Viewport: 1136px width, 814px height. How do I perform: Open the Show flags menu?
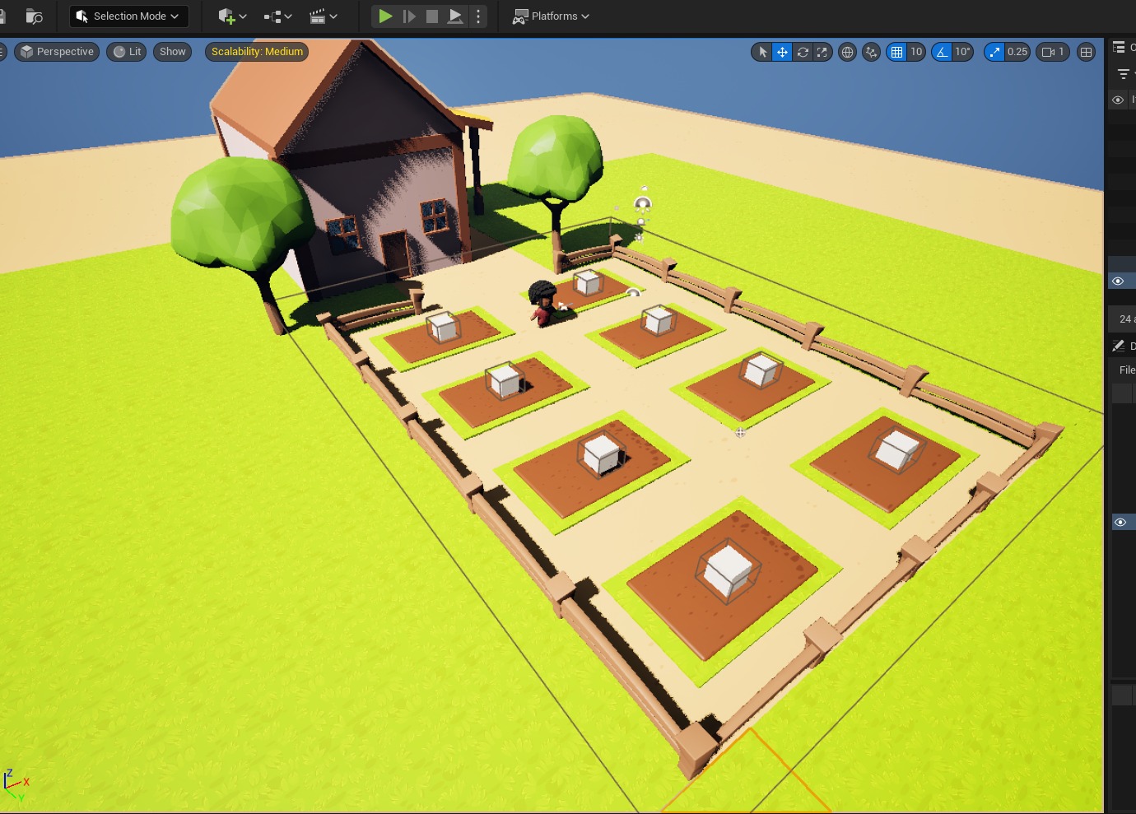tap(173, 52)
